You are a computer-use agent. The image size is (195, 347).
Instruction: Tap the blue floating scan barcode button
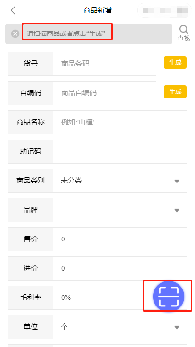click(169, 297)
